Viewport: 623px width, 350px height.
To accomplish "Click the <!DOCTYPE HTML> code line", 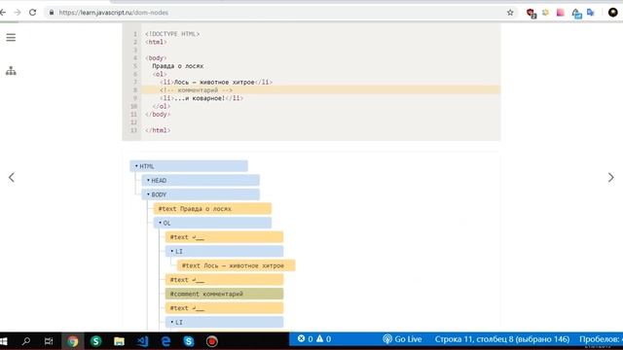I will tap(172, 34).
